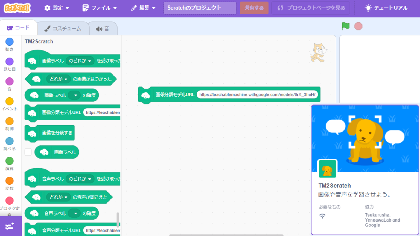
Task: Open the ファイル menu
Action: (x=100, y=8)
